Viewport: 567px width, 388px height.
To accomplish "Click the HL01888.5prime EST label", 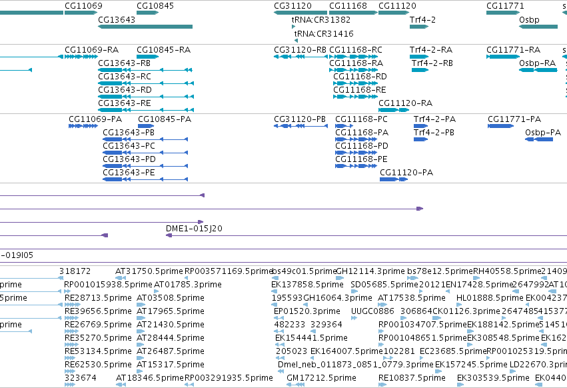I will tap(490, 298).
